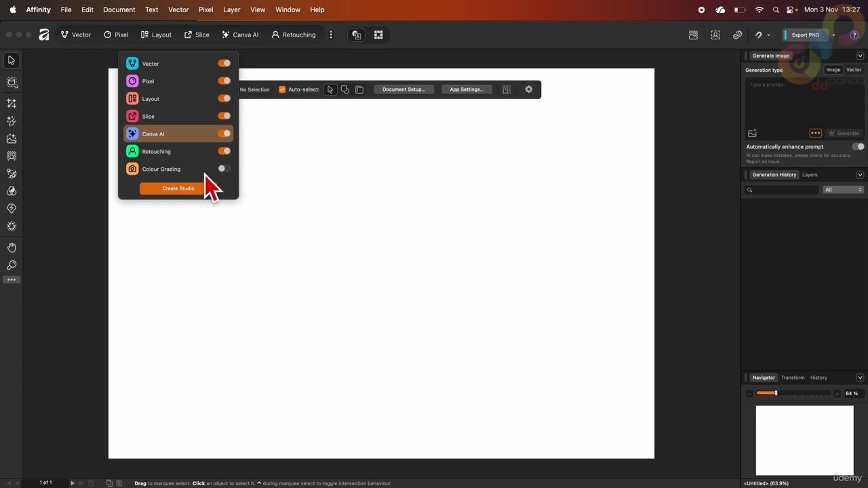The image size is (868, 488).
Task: Click the magnet snapping icon
Action: pyautogui.click(x=759, y=35)
